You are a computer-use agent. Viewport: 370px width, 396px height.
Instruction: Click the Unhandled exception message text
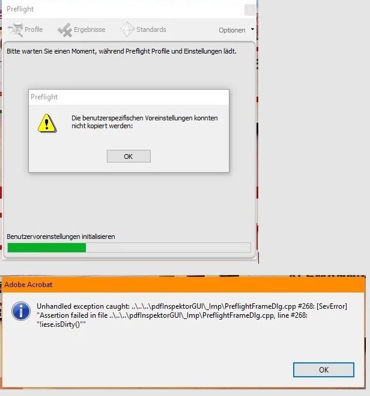point(192,315)
